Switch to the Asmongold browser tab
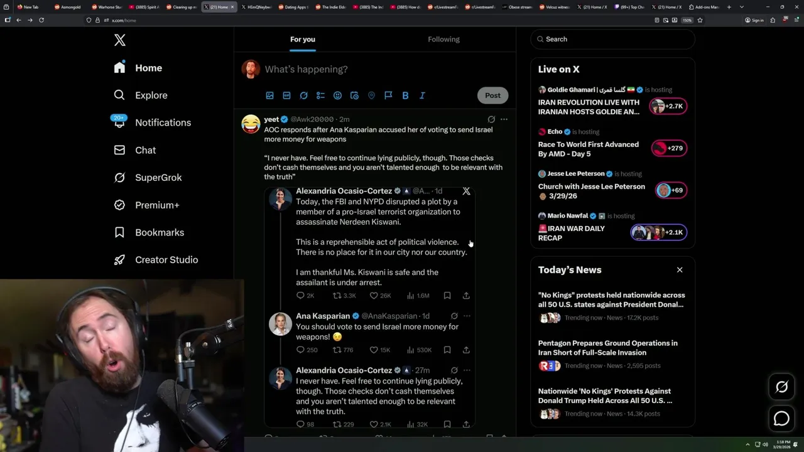804x452 pixels. point(68,7)
